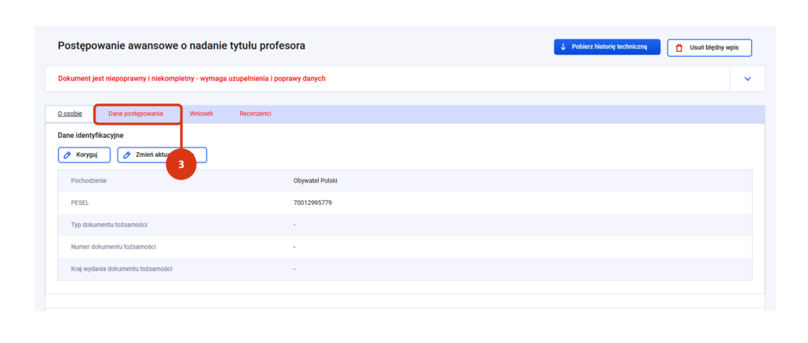Click the Numer dokumentu tożsamości row
The image size is (808, 343).
pos(118,247)
